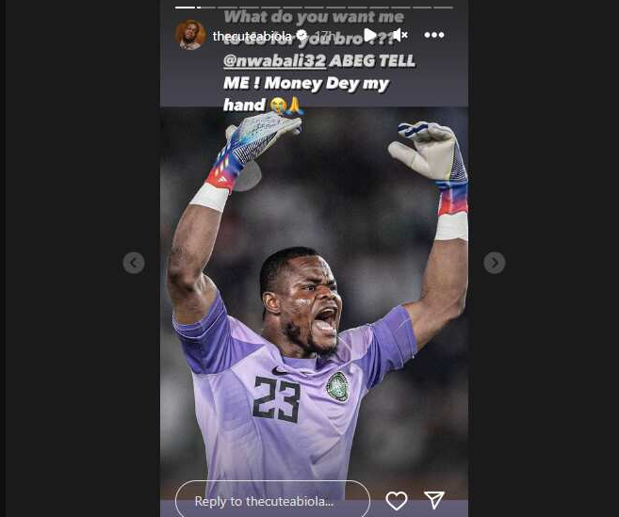The width and height of the screenshot is (619, 517).
Task: Click the verified badge beside thecuteabiola
Action: coord(302,36)
